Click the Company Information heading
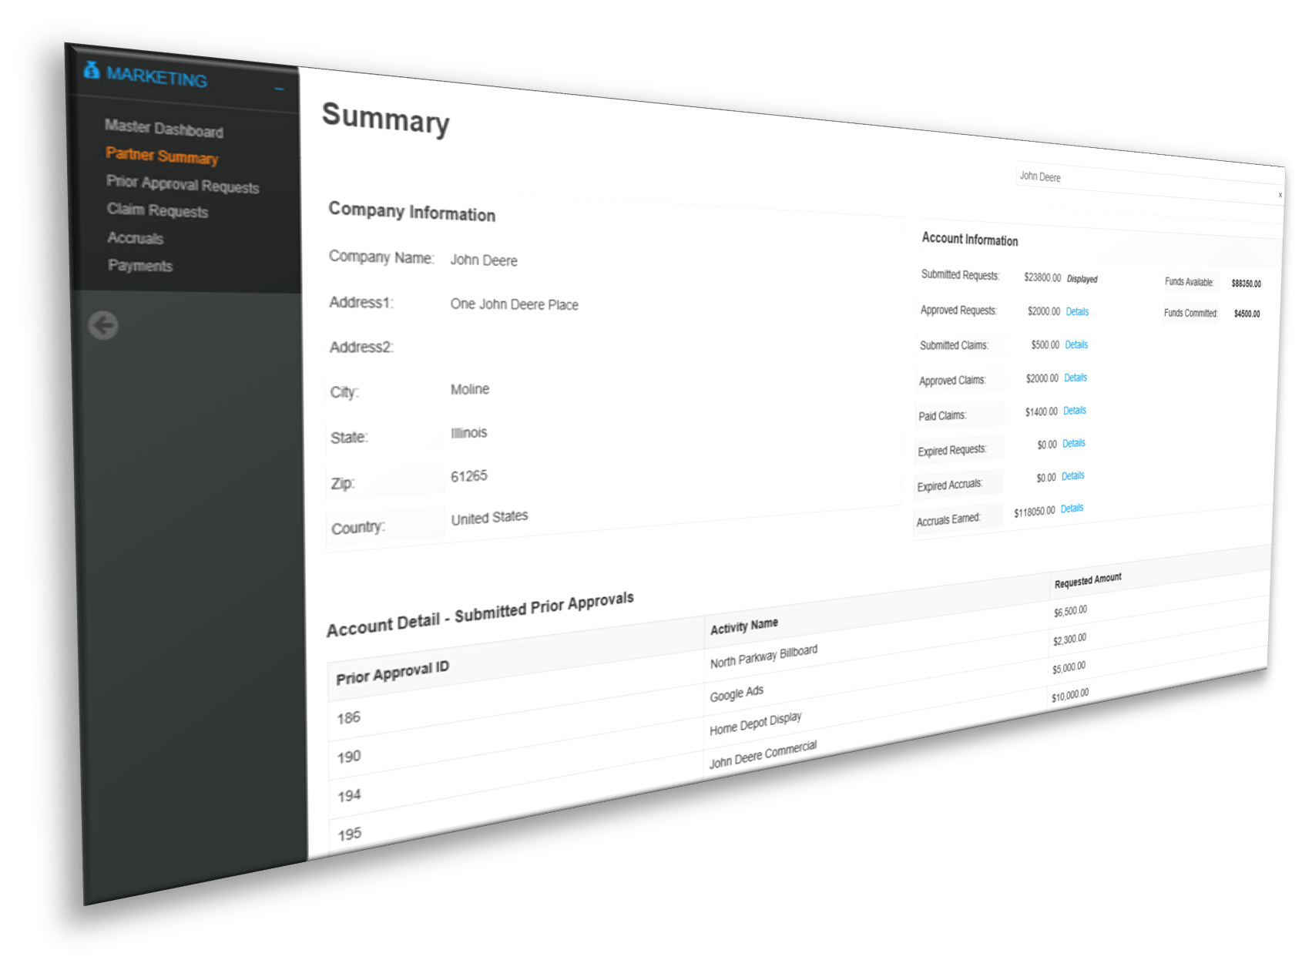The height and width of the screenshot is (977, 1302). 411,212
